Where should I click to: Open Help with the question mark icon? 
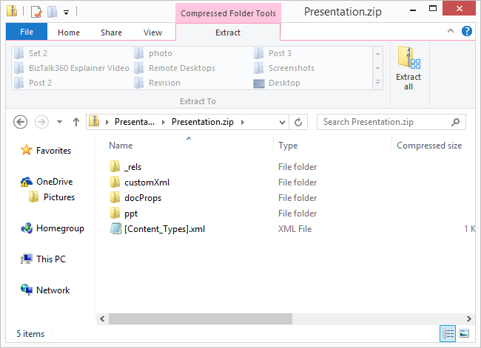pyautogui.click(x=467, y=32)
